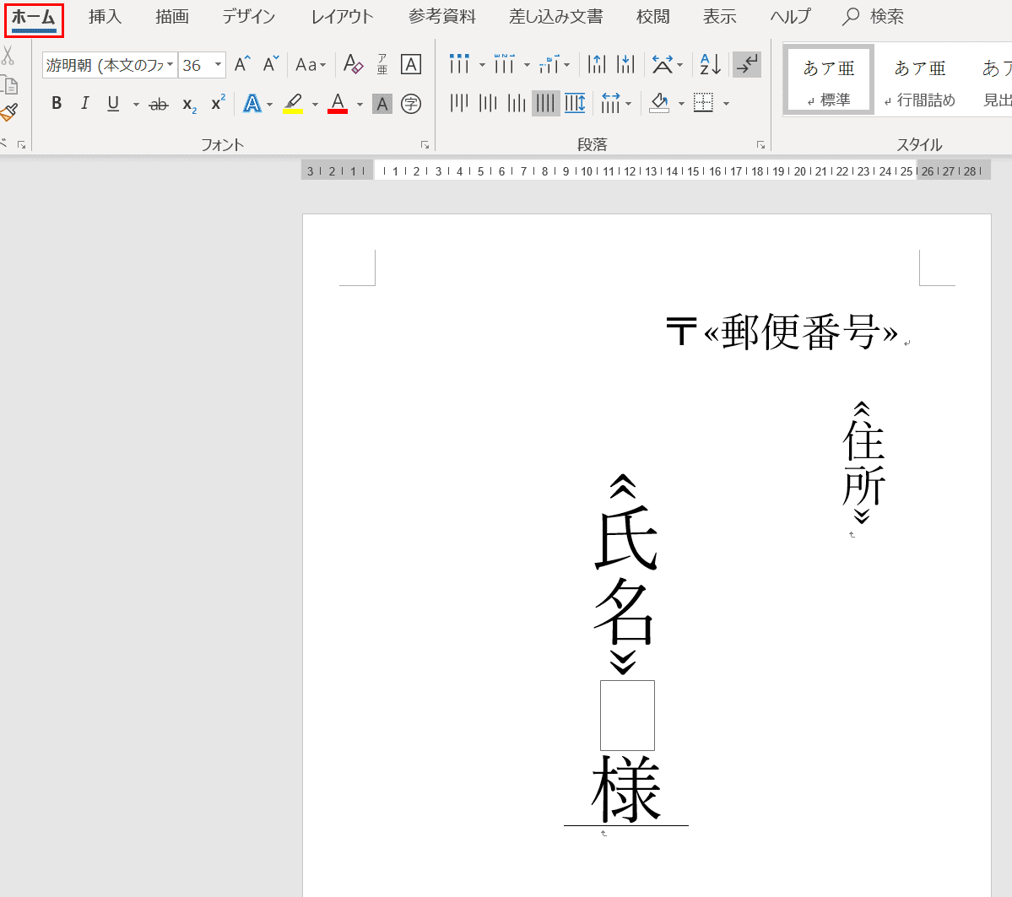The width and height of the screenshot is (1012, 897).
Task: Toggle justified alignment highlighted button
Action: point(545,103)
